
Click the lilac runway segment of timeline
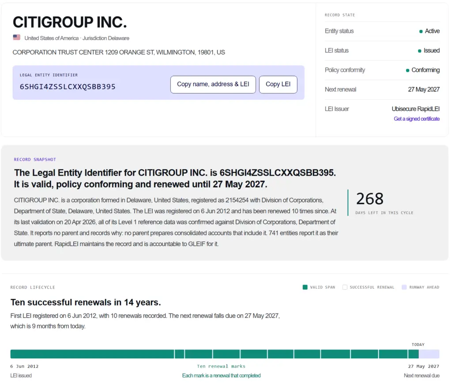point(429,354)
